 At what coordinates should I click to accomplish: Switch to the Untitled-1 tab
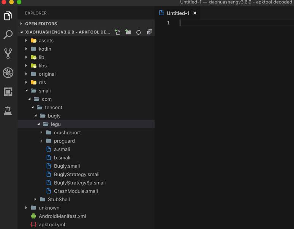[178, 13]
